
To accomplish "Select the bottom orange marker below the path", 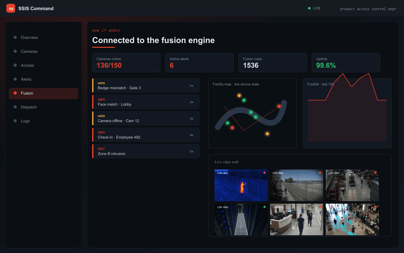I will click(x=267, y=134).
